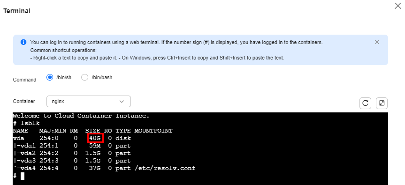
Task: Click the highlighted 40G disk size value
Action: coord(95,138)
